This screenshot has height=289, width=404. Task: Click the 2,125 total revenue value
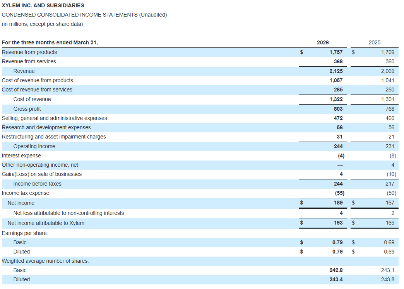click(x=336, y=71)
